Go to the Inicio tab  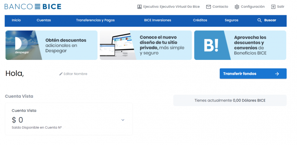(x=16, y=20)
